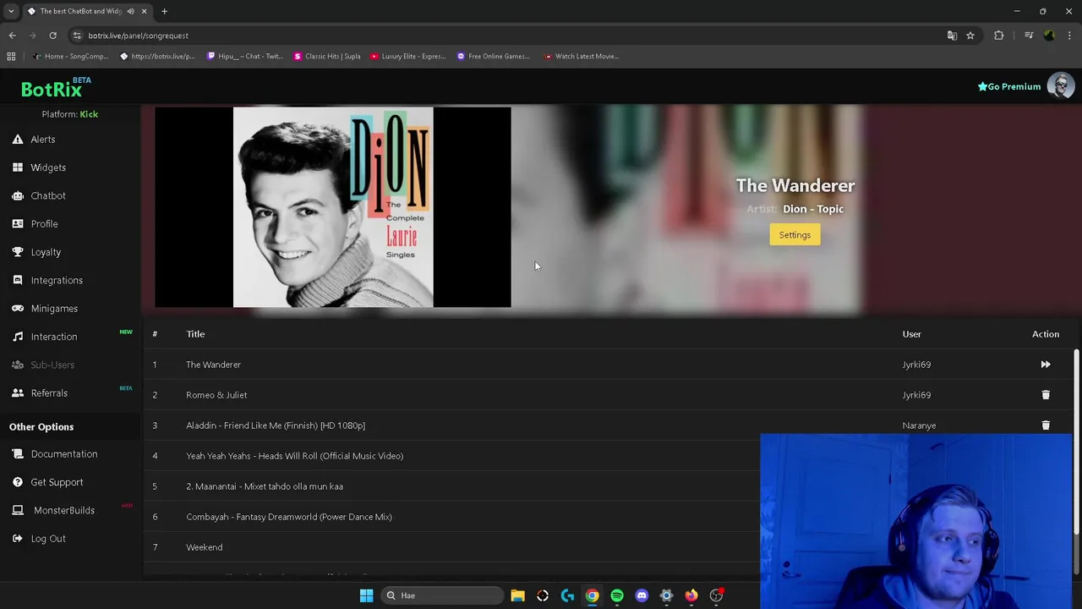Go back in browser history
Screen dimensions: 1082x609
click(12, 36)
